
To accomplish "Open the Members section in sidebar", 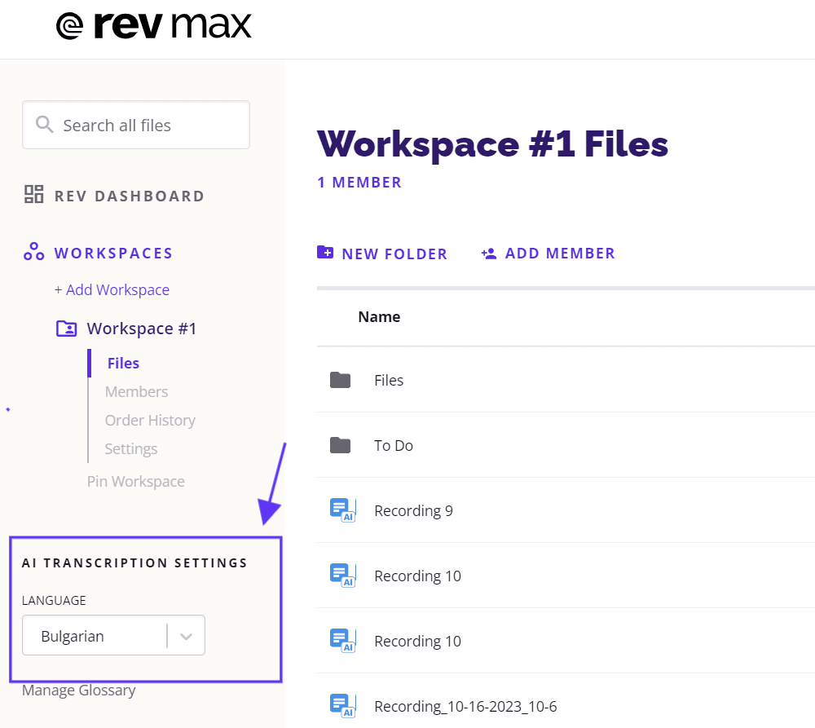I will 136,391.
